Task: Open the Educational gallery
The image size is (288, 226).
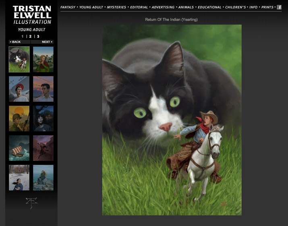Action: [209, 7]
